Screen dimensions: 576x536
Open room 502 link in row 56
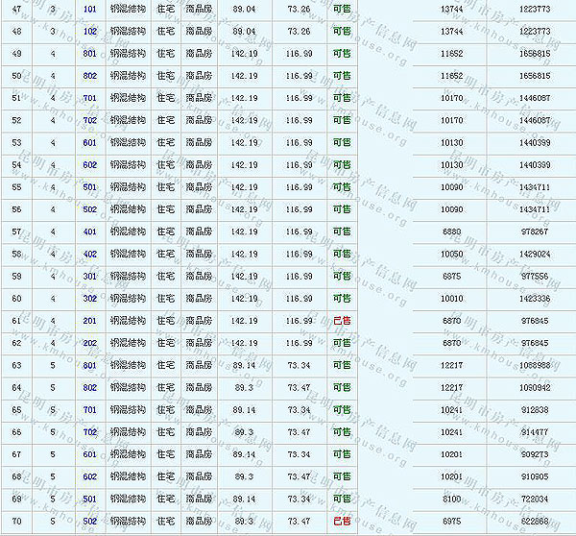(x=90, y=209)
